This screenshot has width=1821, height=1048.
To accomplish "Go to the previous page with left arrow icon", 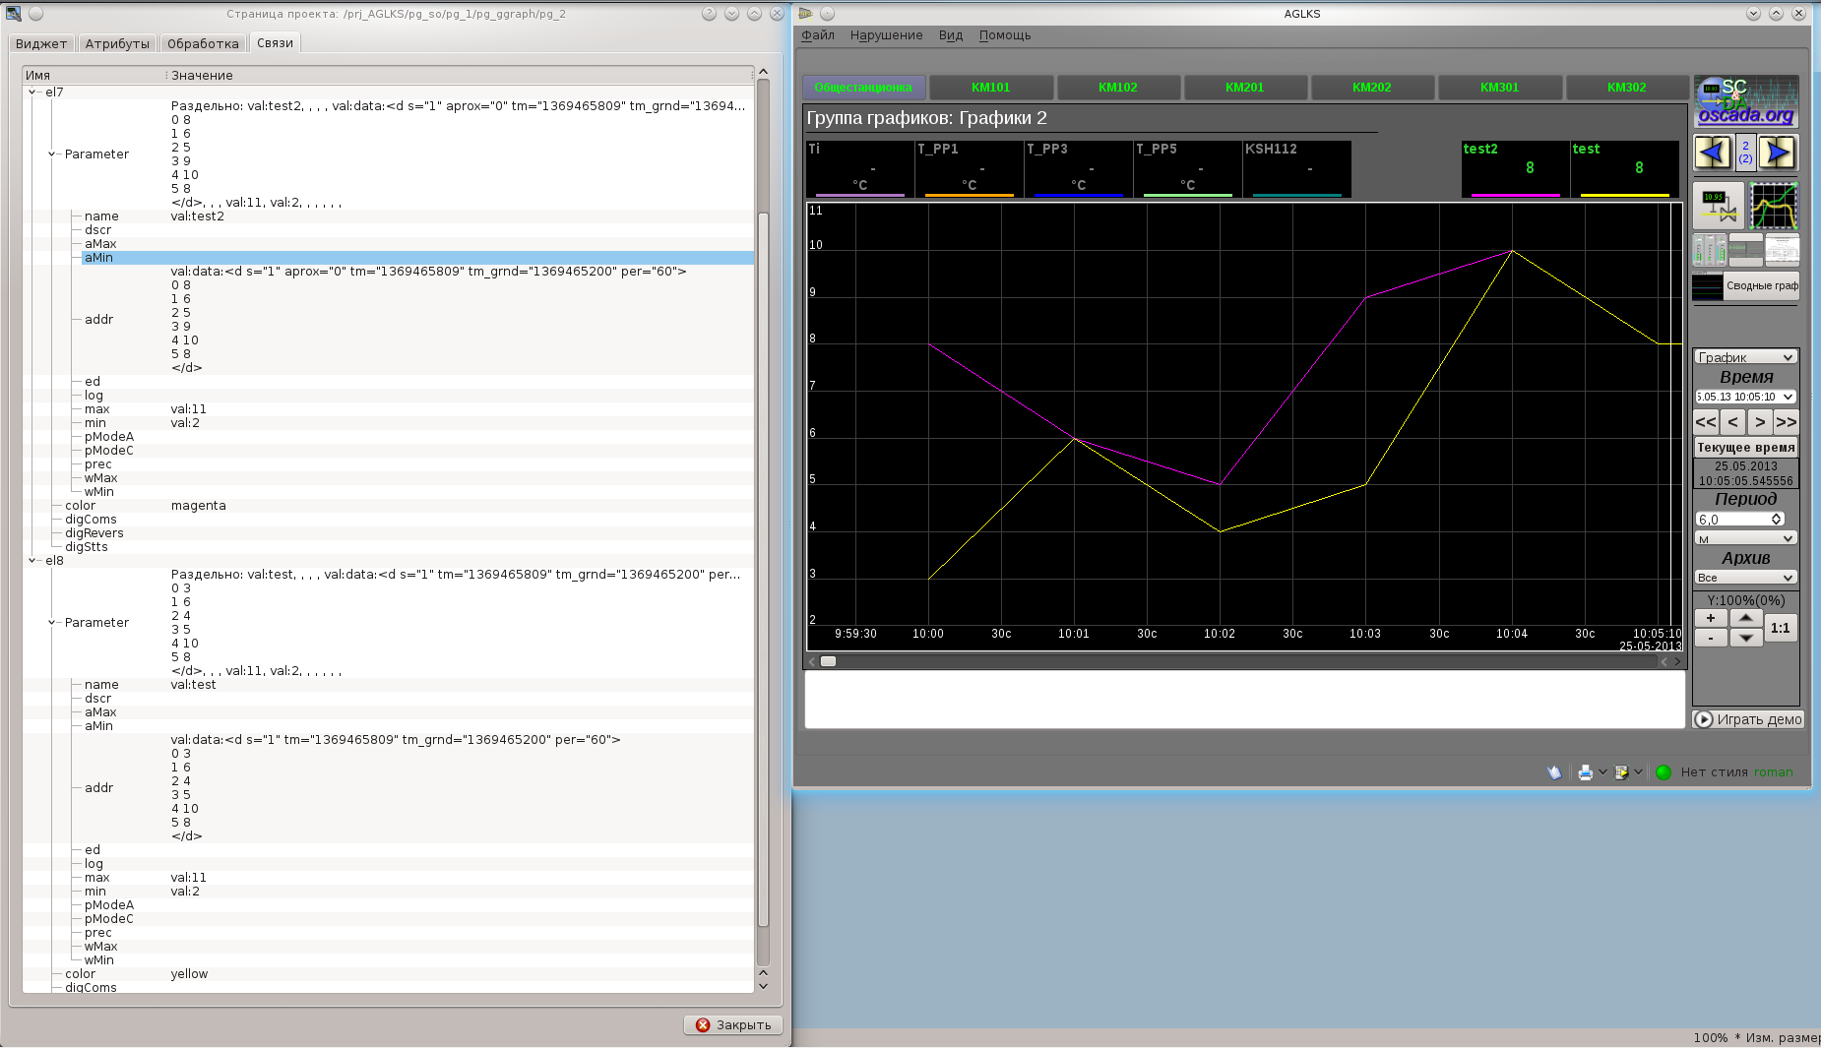I will pos(1712,153).
